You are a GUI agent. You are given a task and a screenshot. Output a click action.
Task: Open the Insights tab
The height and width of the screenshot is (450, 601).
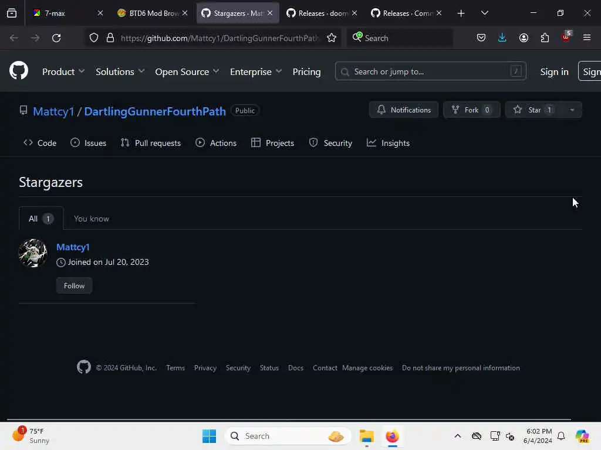pos(388,143)
